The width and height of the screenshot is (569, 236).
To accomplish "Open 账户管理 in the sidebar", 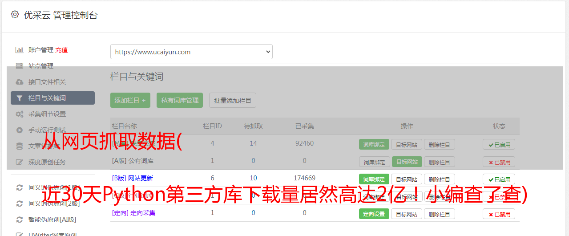I will 41,50.
